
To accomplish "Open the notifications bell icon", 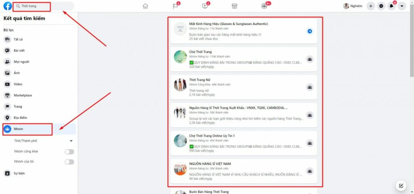I will [x=391, y=6].
